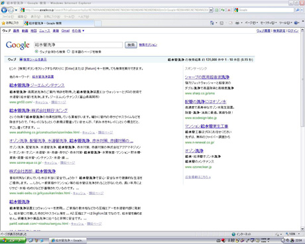This screenshot has height=244, width=305.
Task: Click the red Stop X icon
Action: coord(229,10)
